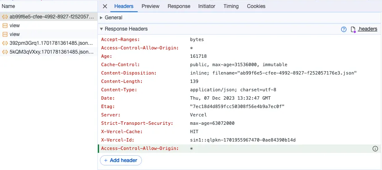Click JSON icon for ab99f6e5 request
This screenshot has width=382, height=170.
[5, 17]
